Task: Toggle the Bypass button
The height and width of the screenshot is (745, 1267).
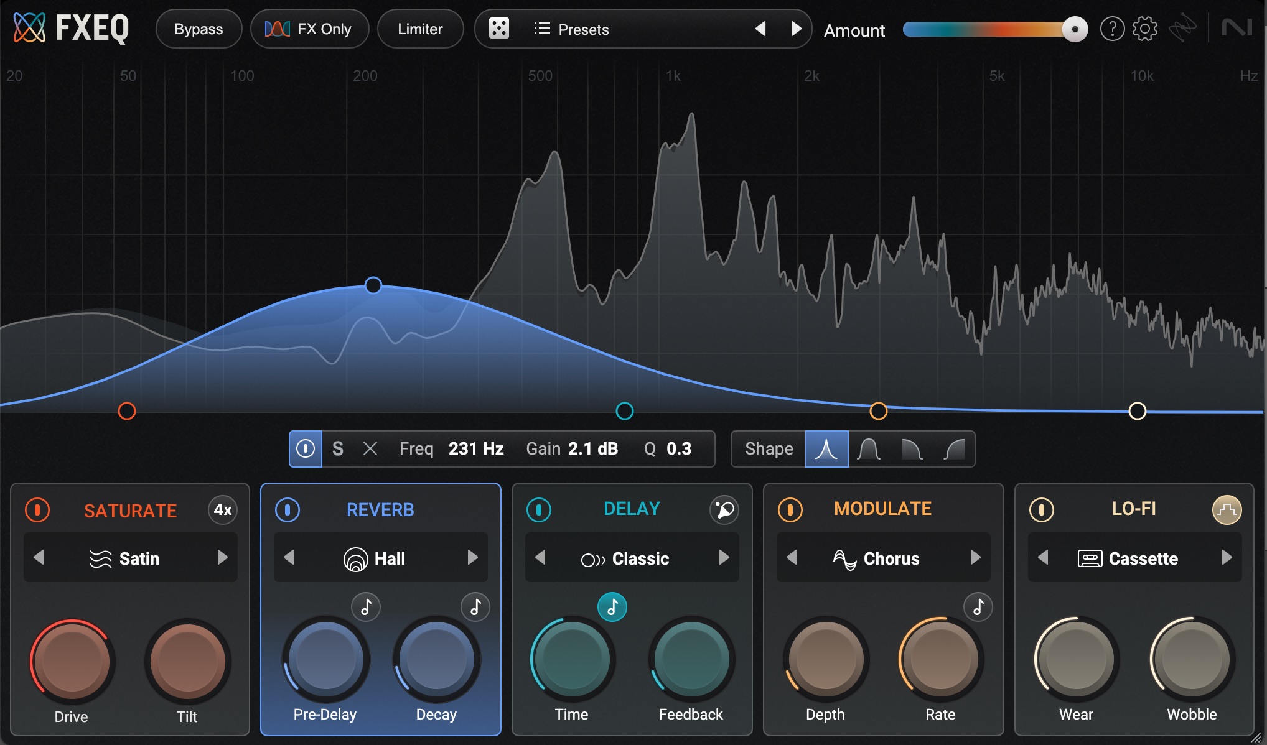Action: click(199, 29)
